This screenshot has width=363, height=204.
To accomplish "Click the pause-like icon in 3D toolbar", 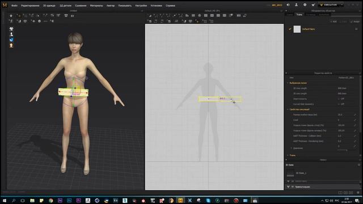I will pos(72,16).
